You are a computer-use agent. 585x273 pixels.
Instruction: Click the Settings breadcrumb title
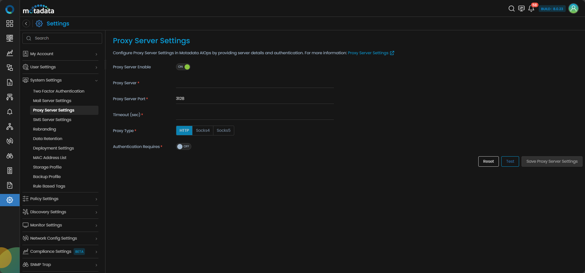(58, 24)
